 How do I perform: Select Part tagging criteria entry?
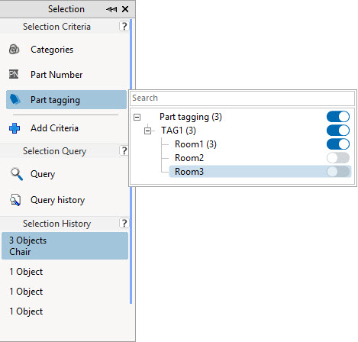coord(66,99)
